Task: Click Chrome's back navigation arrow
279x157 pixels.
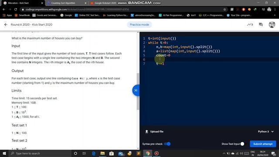Action: [x=4, y=10]
